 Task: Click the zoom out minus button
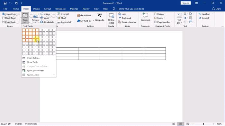click(x=193, y=124)
